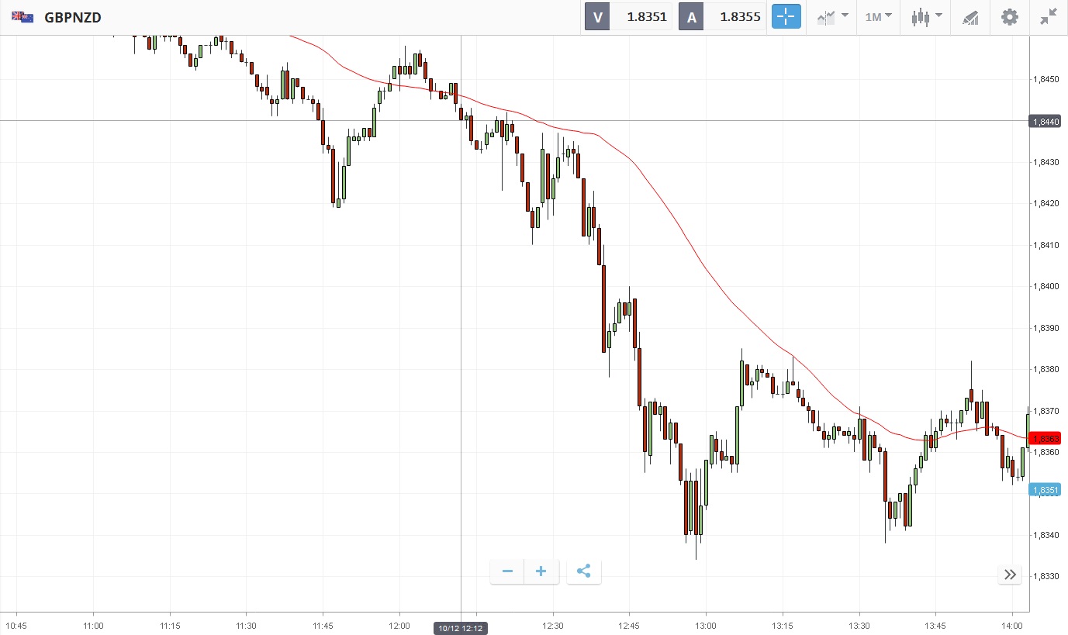
Task: Toggle the crosshair cursor button
Action: [x=786, y=17]
